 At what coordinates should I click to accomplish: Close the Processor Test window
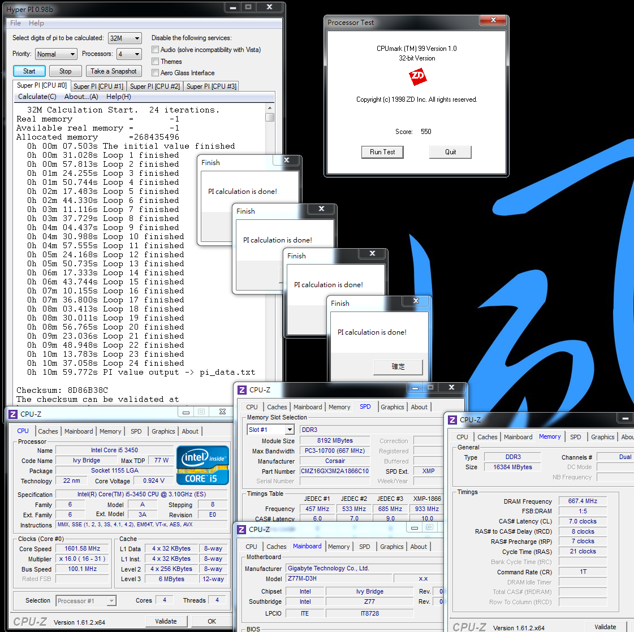click(493, 20)
